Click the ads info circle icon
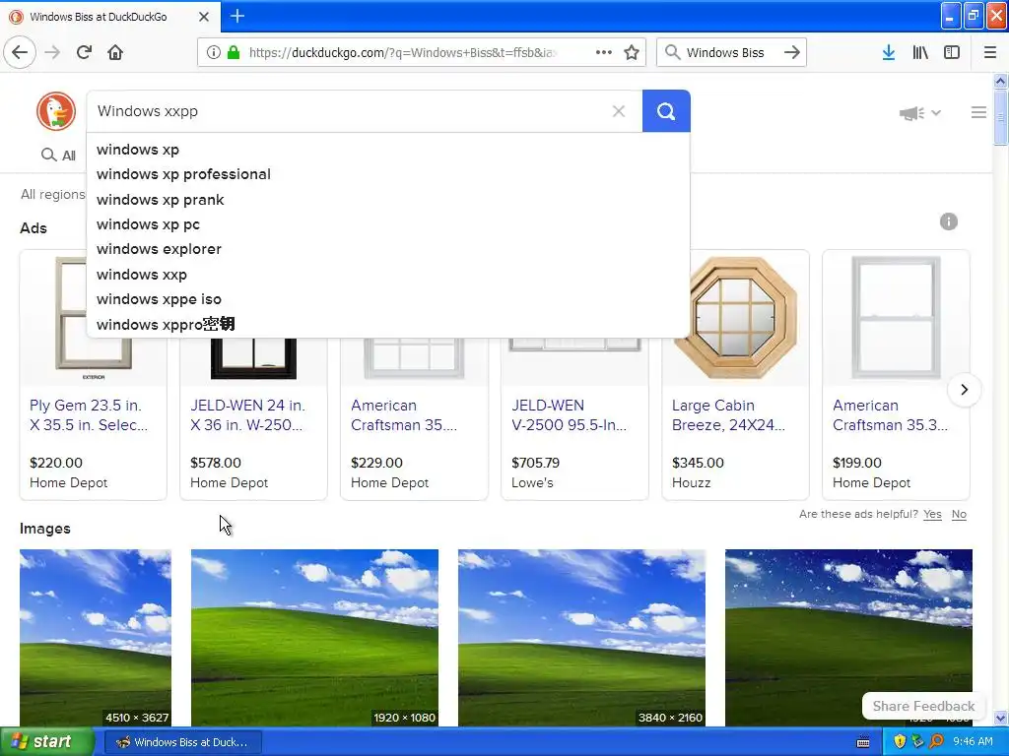The height and width of the screenshot is (756, 1009). 949,221
